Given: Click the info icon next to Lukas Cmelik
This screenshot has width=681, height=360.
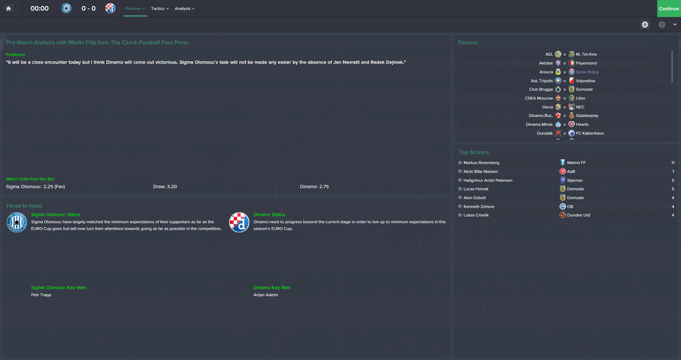Looking at the screenshot, I should pyautogui.click(x=460, y=215).
